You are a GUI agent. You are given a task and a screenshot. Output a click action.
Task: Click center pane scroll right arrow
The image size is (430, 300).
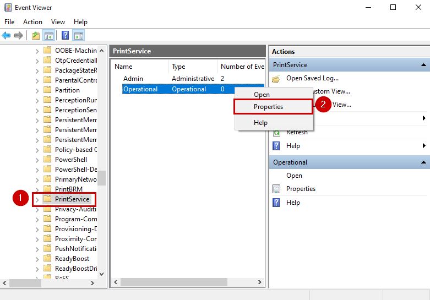260,282
